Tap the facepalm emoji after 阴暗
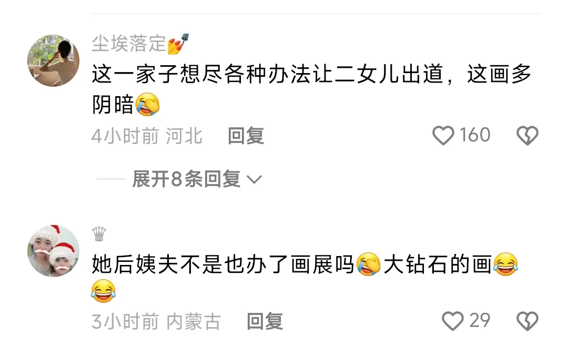This screenshot has height=348, width=568. 147,104
